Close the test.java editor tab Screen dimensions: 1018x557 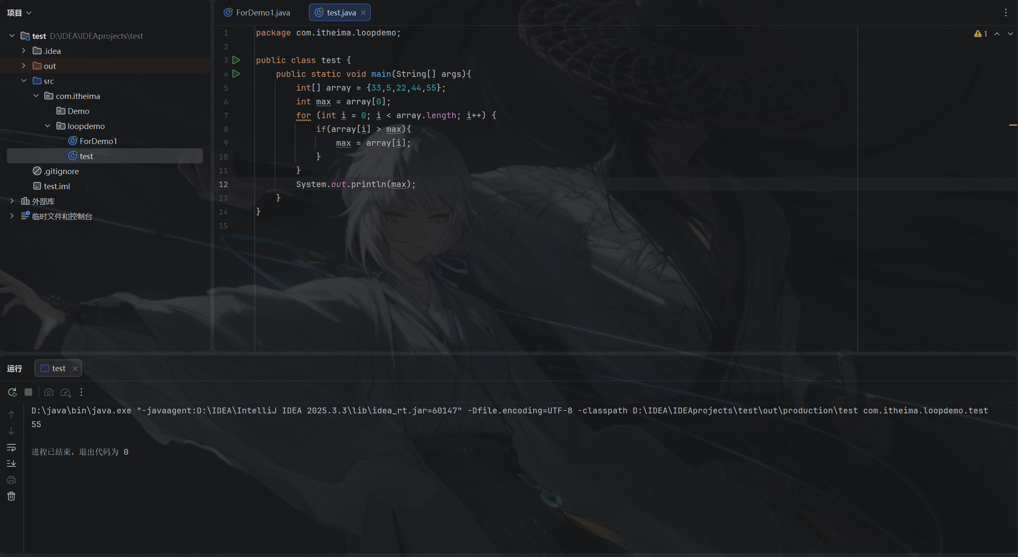point(363,13)
